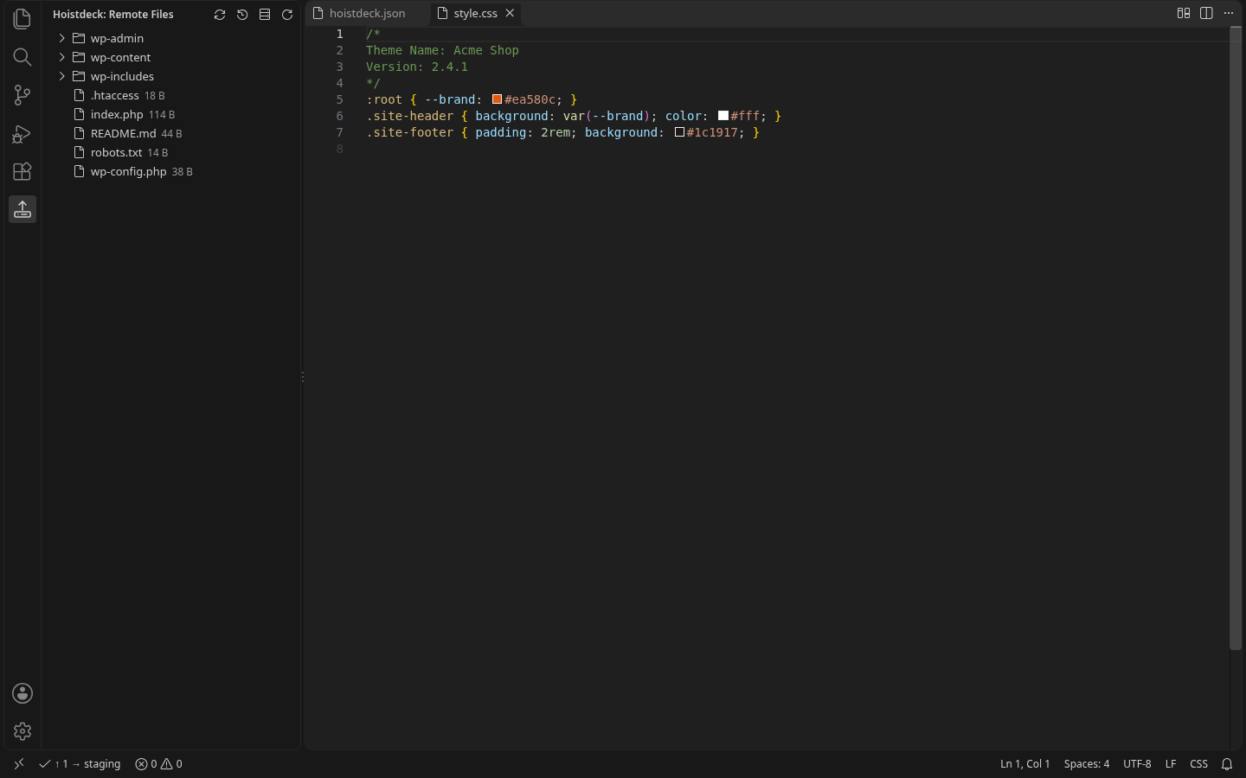Screen dimensions: 1246x778
Task: Open the Explorer view in activity bar
Action: click(x=22, y=19)
